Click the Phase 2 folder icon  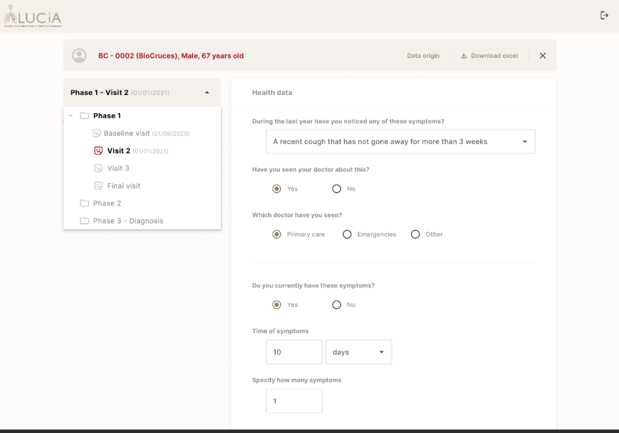(85, 203)
